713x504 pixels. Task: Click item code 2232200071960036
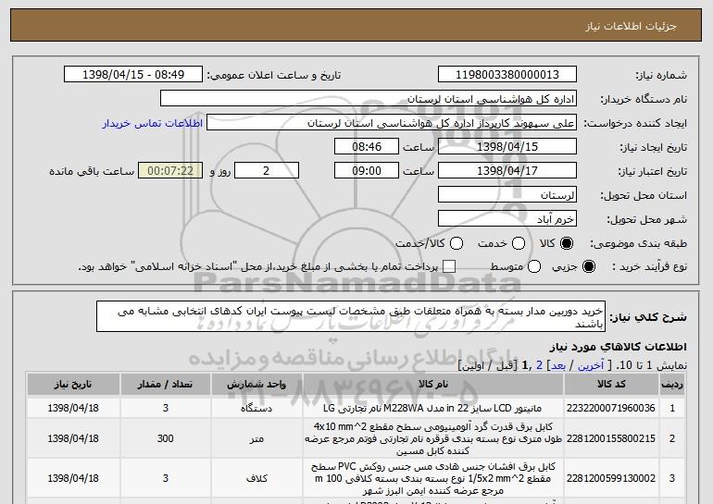(611, 408)
